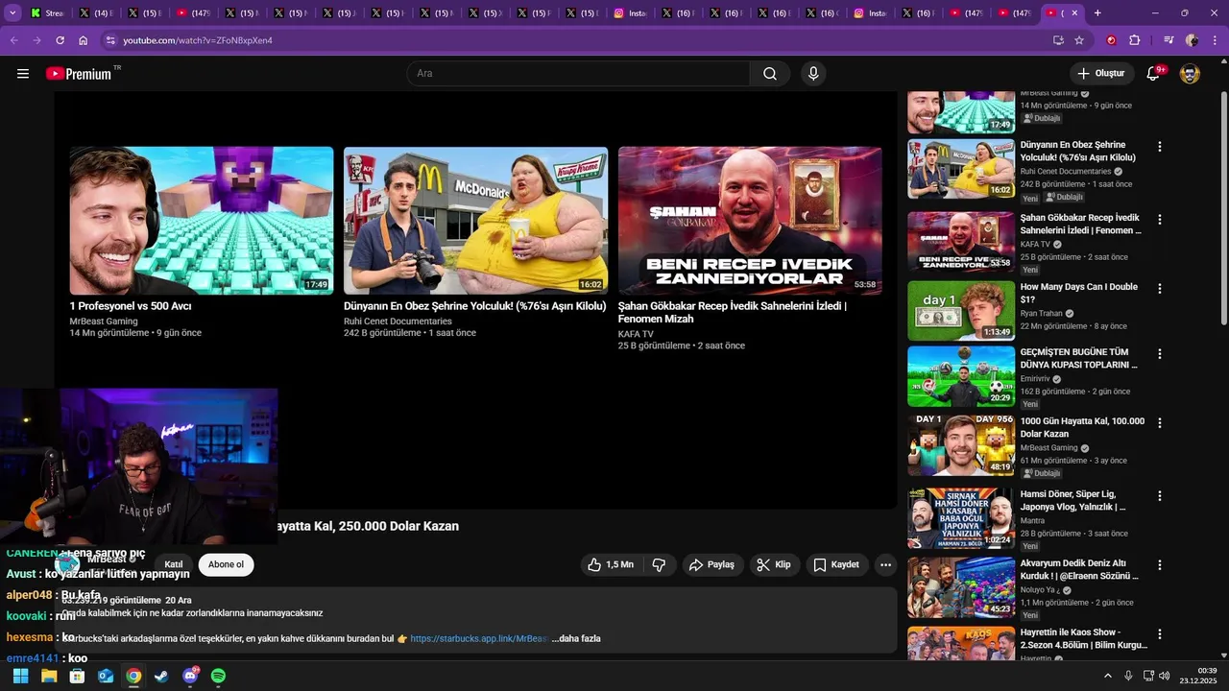Bookmark this page with star icon
This screenshot has width=1229, height=691.
1079,40
